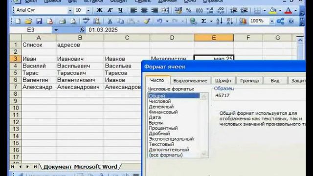Insert AutoSum function
Viewport: 313px width, 176px height.
click(203, 21)
